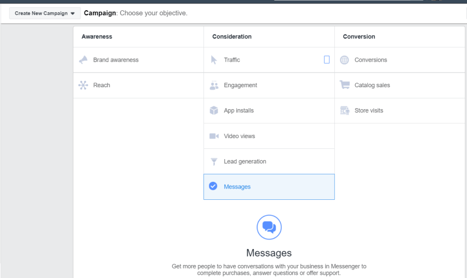Click the App installs box icon
Screen dimensions: 467x278
click(x=214, y=111)
